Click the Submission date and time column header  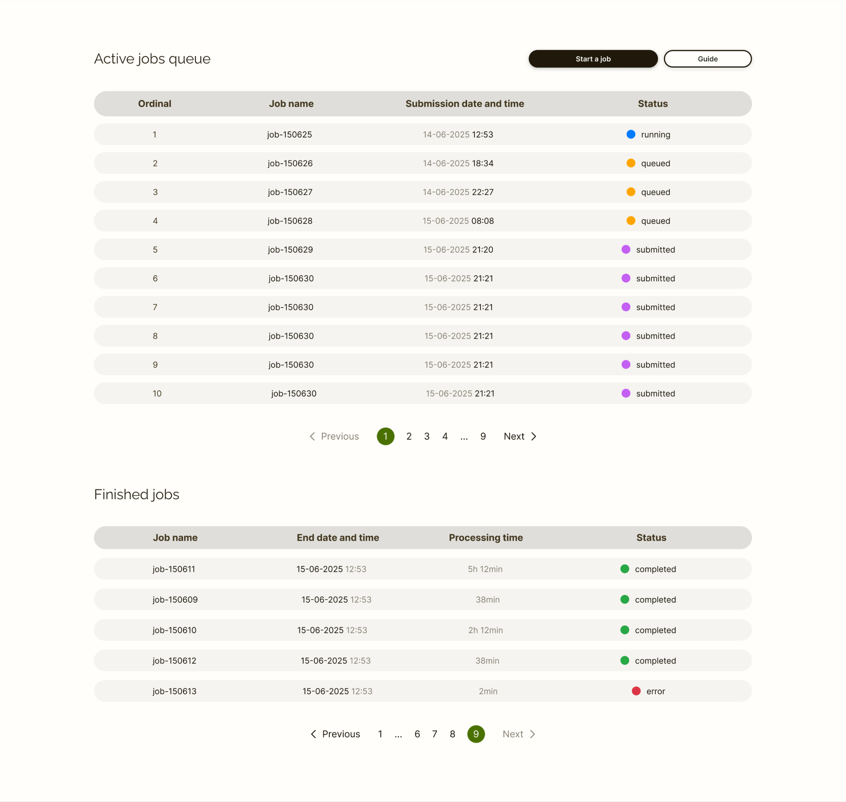pyautogui.click(x=465, y=103)
